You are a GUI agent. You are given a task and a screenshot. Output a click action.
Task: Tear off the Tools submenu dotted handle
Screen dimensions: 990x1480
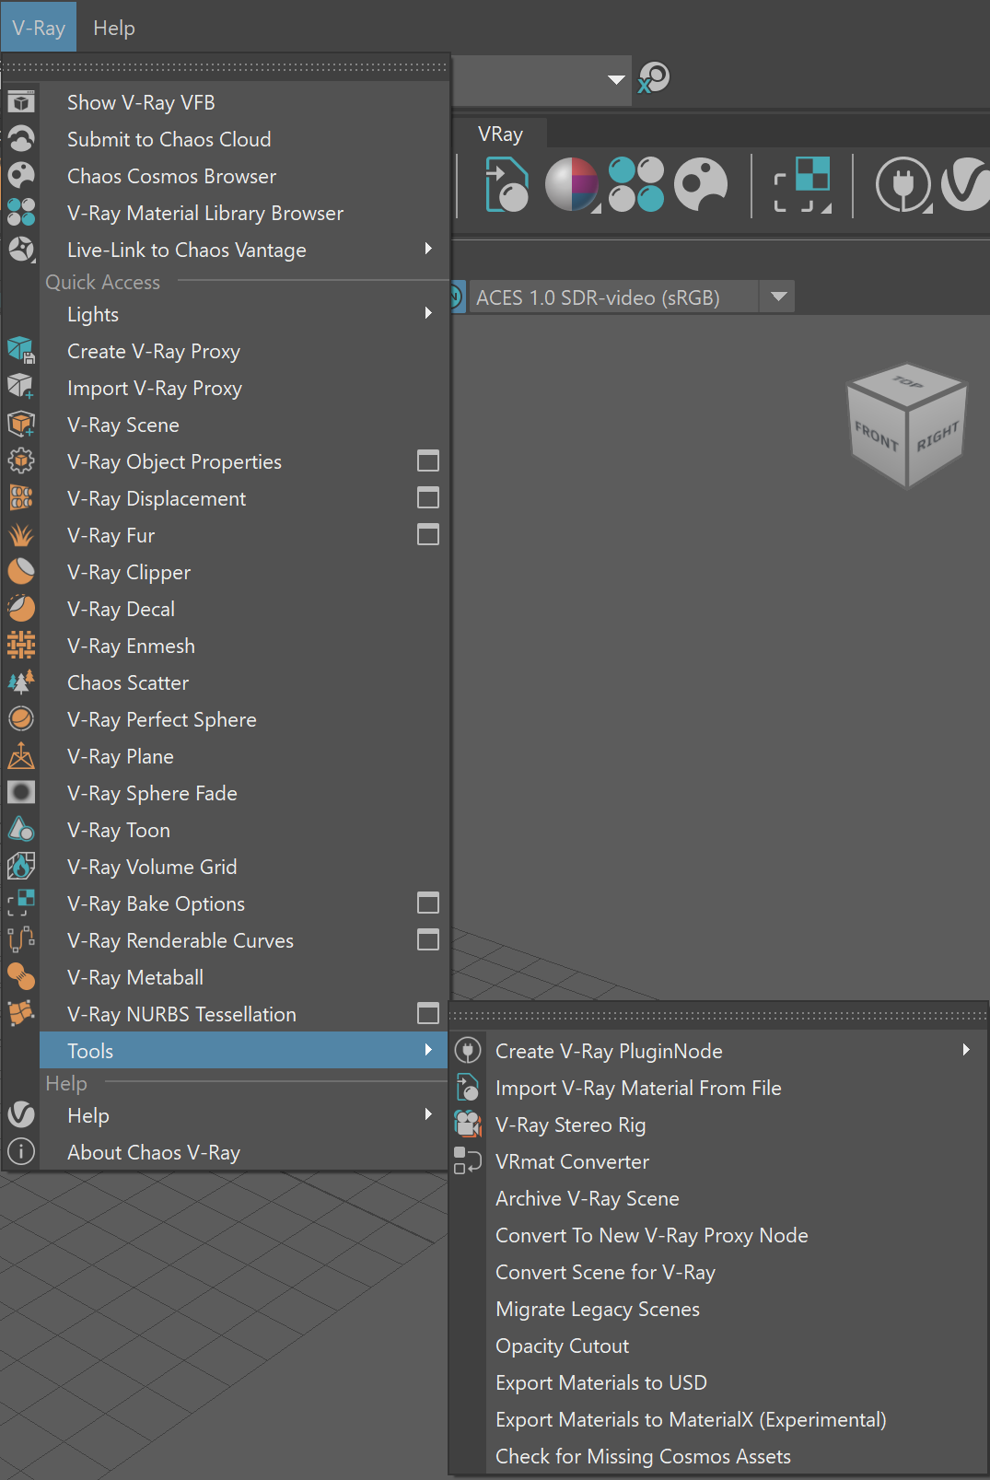(718, 1016)
